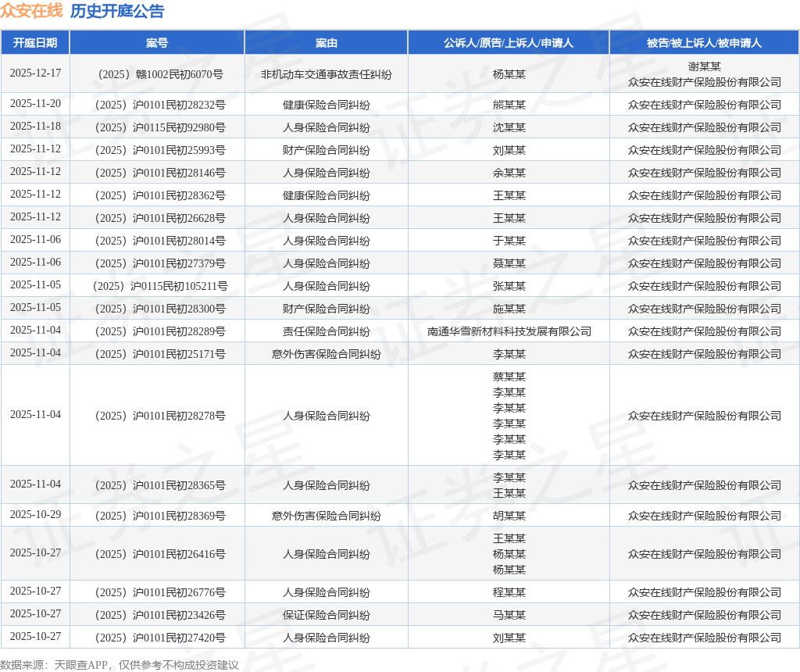Select the 公诉人/原告/上诉人/申请人 column header
800x672 pixels.
(509, 43)
